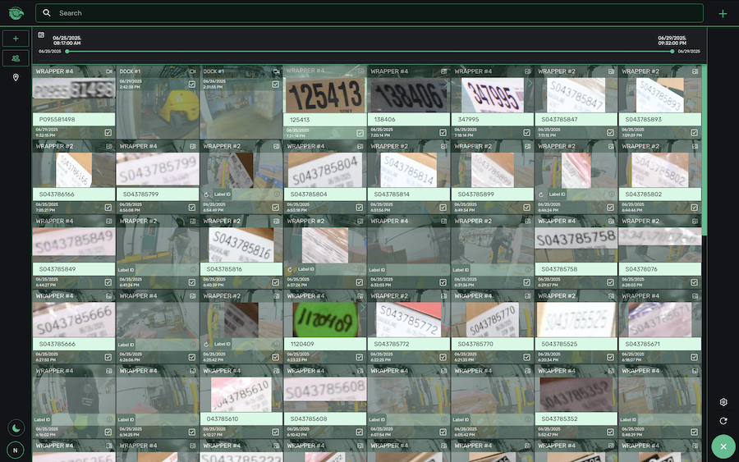Toggle the checkbox on the S043785893 card
This screenshot has width=739, height=462.
[694, 133]
